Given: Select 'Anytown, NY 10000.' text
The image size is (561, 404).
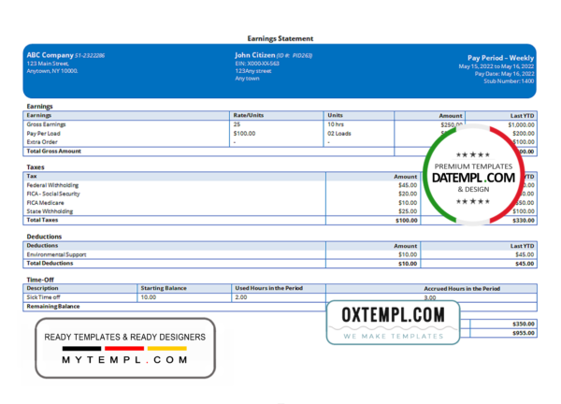Looking at the screenshot, I should pyautogui.click(x=52, y=71).
